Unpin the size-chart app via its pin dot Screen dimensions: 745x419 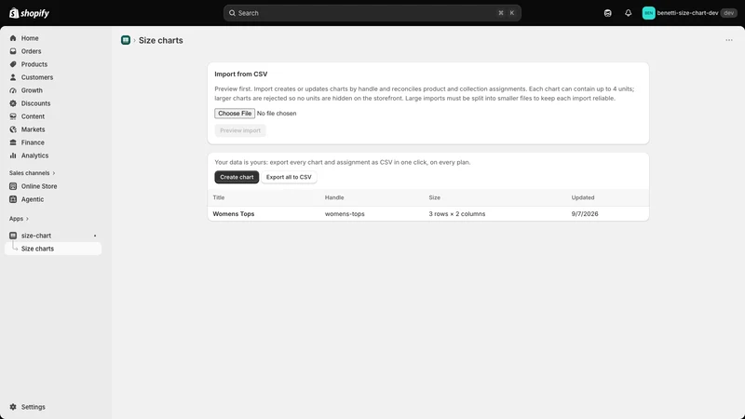(x=95, y=236)
